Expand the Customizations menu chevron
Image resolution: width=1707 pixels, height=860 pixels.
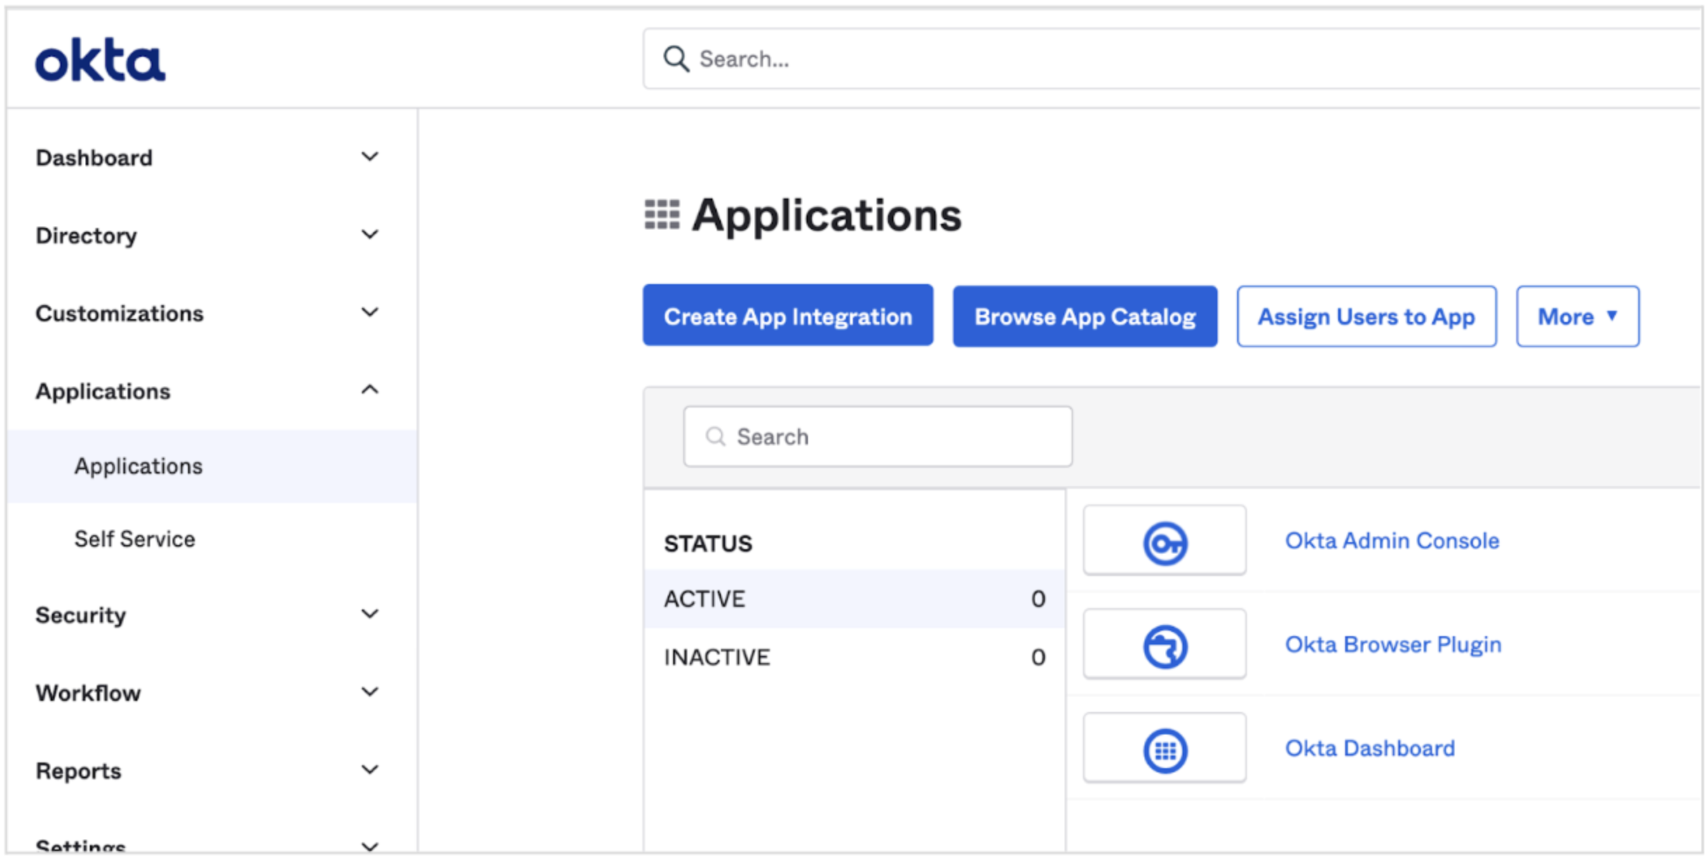pyautogui.click(x=370, y=313)
